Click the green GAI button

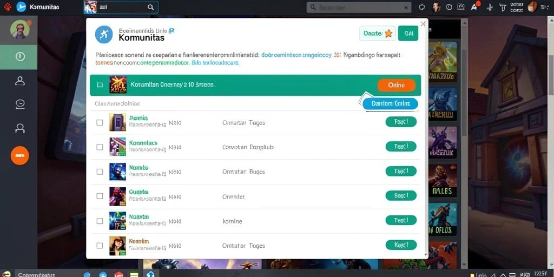click(408, 34)
